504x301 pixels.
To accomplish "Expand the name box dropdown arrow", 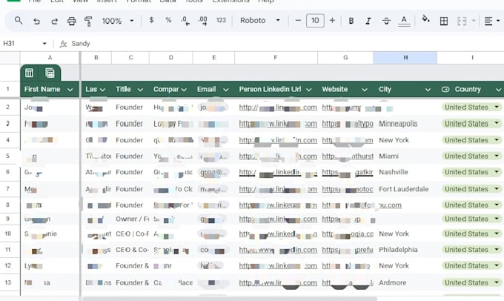I will (44, 44).
